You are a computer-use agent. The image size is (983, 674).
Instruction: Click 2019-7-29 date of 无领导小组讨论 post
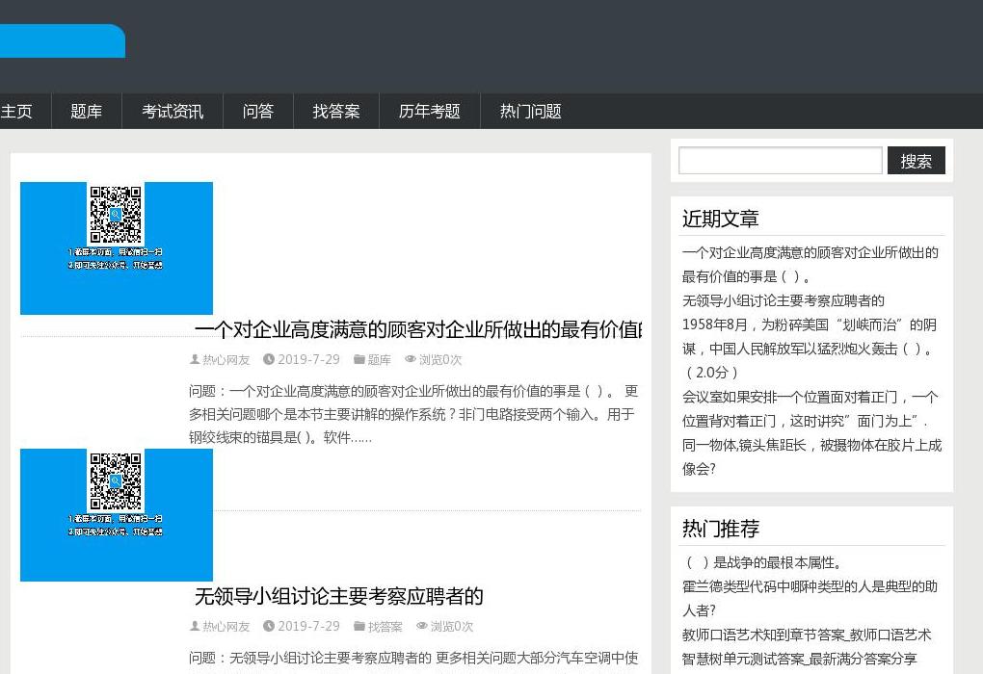pyautogui.click(x=309, y=627)
